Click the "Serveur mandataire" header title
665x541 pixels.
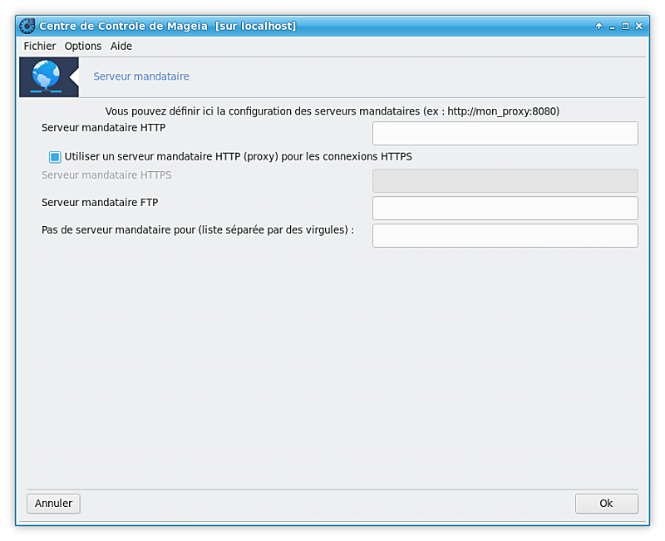pyautogui.click(x=141, y=76)
